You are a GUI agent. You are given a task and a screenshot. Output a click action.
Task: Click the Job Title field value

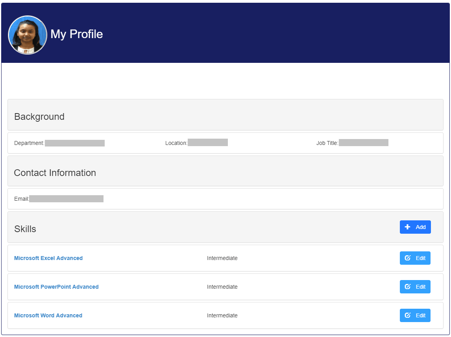pos(364,143)
